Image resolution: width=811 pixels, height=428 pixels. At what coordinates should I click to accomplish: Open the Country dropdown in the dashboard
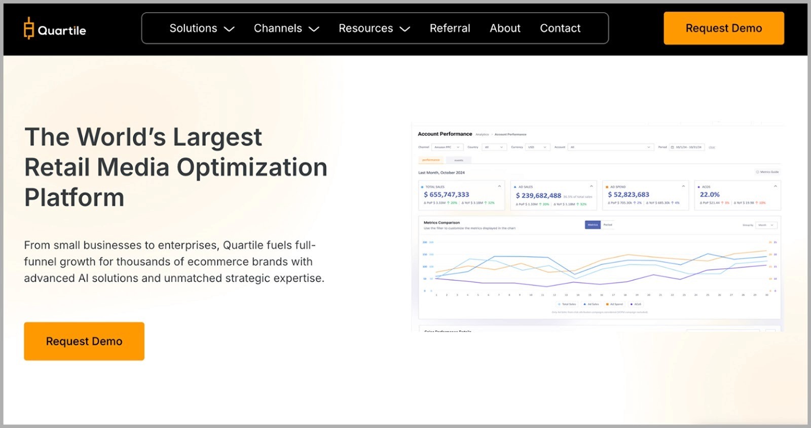(494, 147)
